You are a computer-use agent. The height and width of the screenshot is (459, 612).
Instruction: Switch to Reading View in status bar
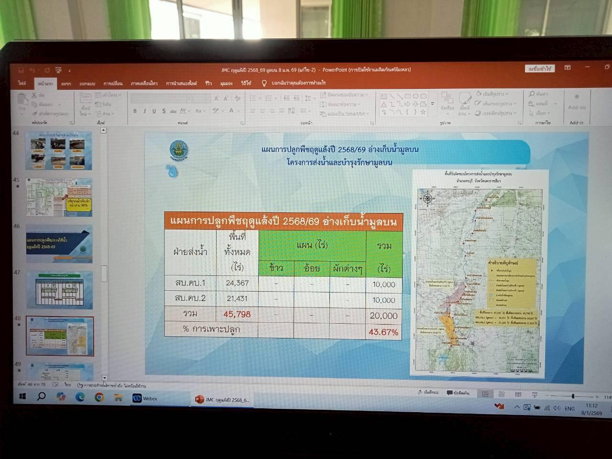(x=518, y=394)
